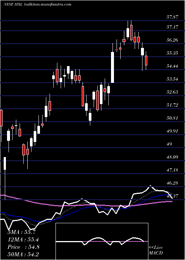This screenshot has width=185, height=260.
Task: Click the 53.54 price axis value
Action: point(172,79)
